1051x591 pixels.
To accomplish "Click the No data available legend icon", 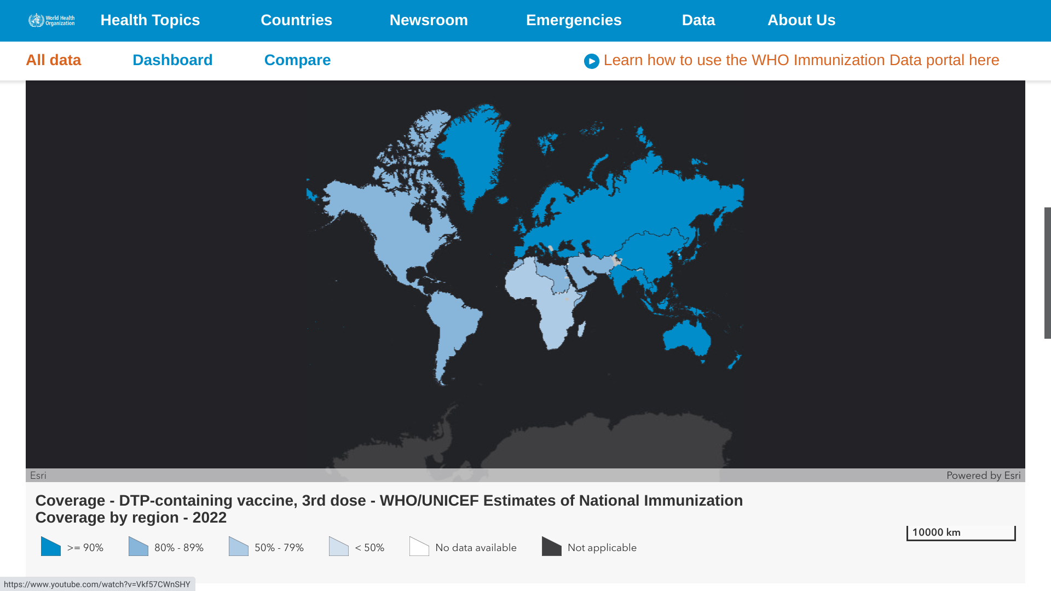I will tap(419, 547).
